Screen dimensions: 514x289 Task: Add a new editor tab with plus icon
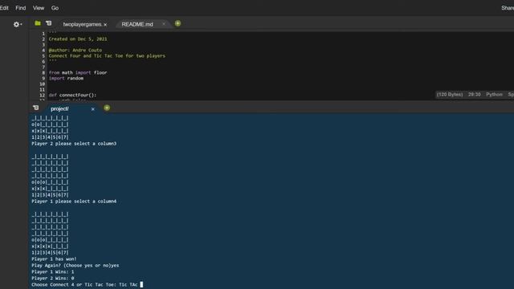[x=177, y=23]
